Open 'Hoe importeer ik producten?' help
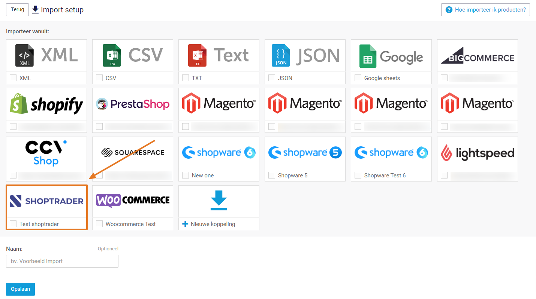This screenshot has width=536, height=299. tap(485, 10)
